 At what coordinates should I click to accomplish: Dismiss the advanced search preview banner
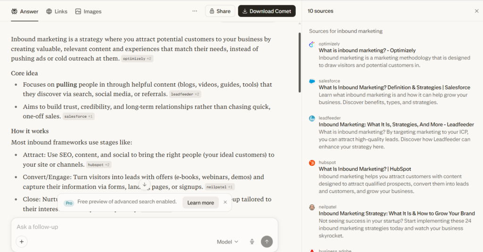225,202
